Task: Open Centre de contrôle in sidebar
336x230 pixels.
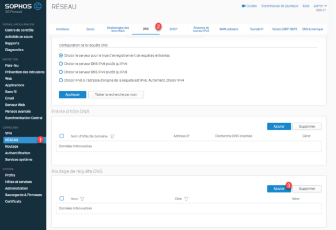Action: 19,30
